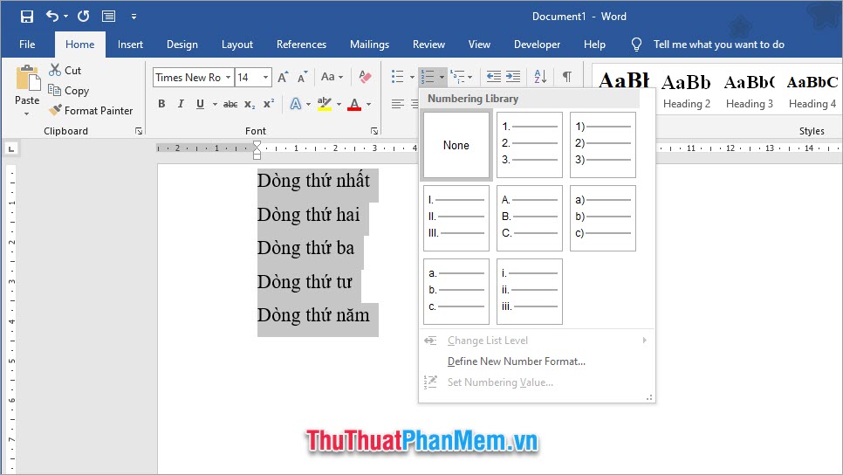Click the Cut button
This screenshot has width=843, height=475.
(x=65, y=70)
